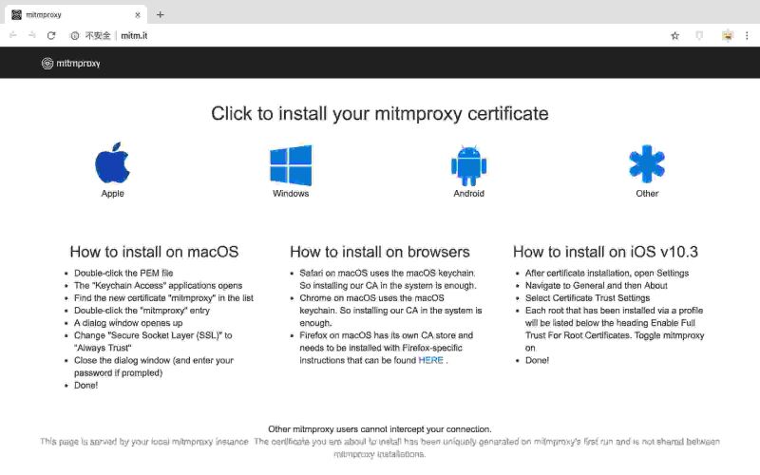Click the Apple certificate icon

112,162
